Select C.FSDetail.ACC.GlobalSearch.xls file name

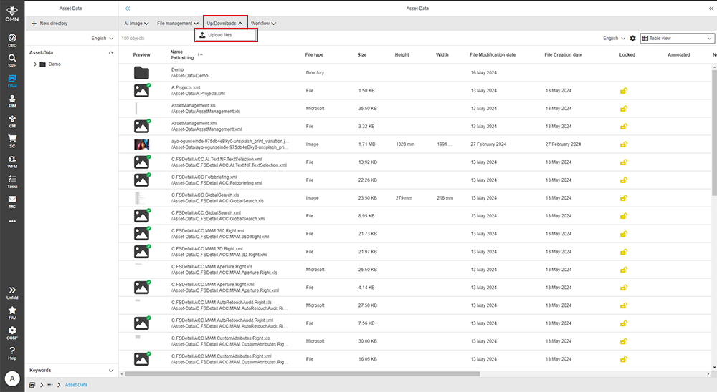point(205,195)
